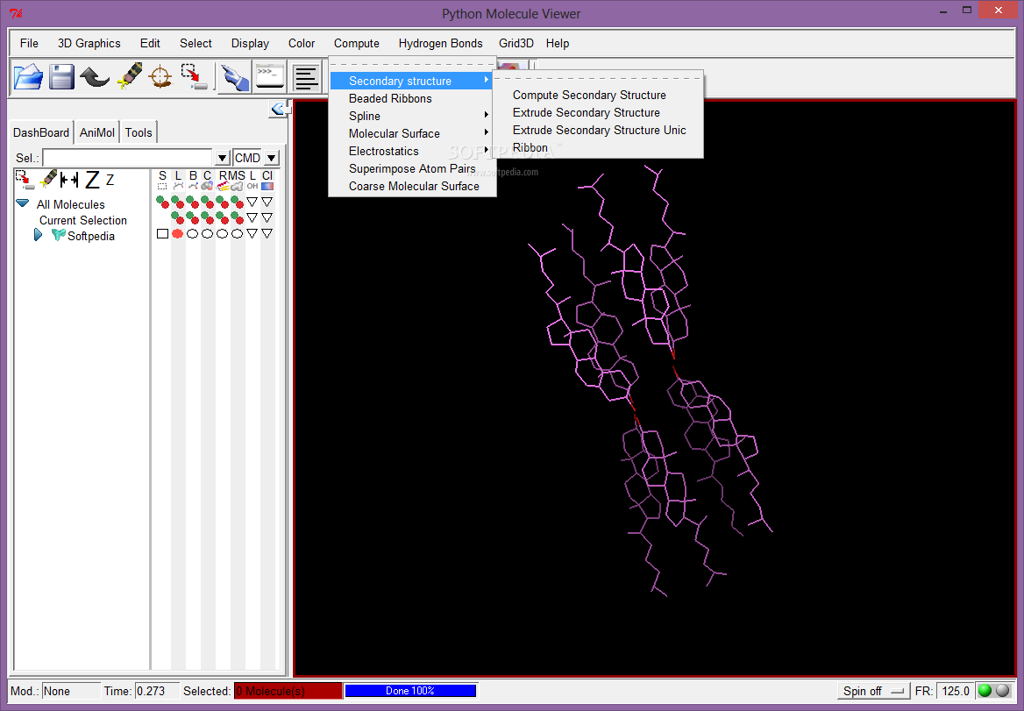Click the dashboard fit-width arrows icon
The height and width of the screenshot is (711, 1024).
coord(69,180)
